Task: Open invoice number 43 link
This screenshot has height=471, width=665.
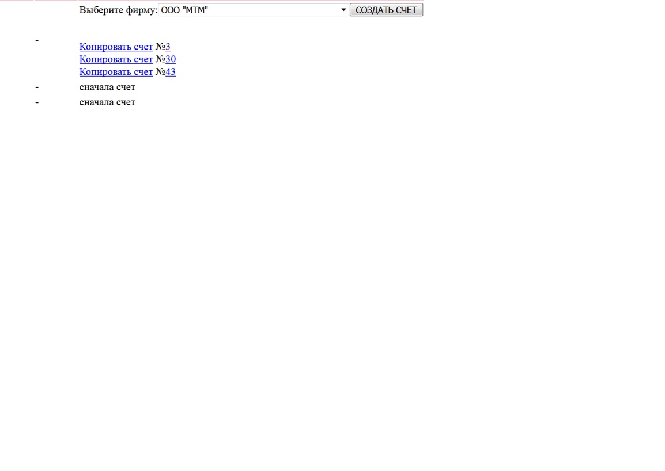Action: pyautogui.click(x=171, y=72)
